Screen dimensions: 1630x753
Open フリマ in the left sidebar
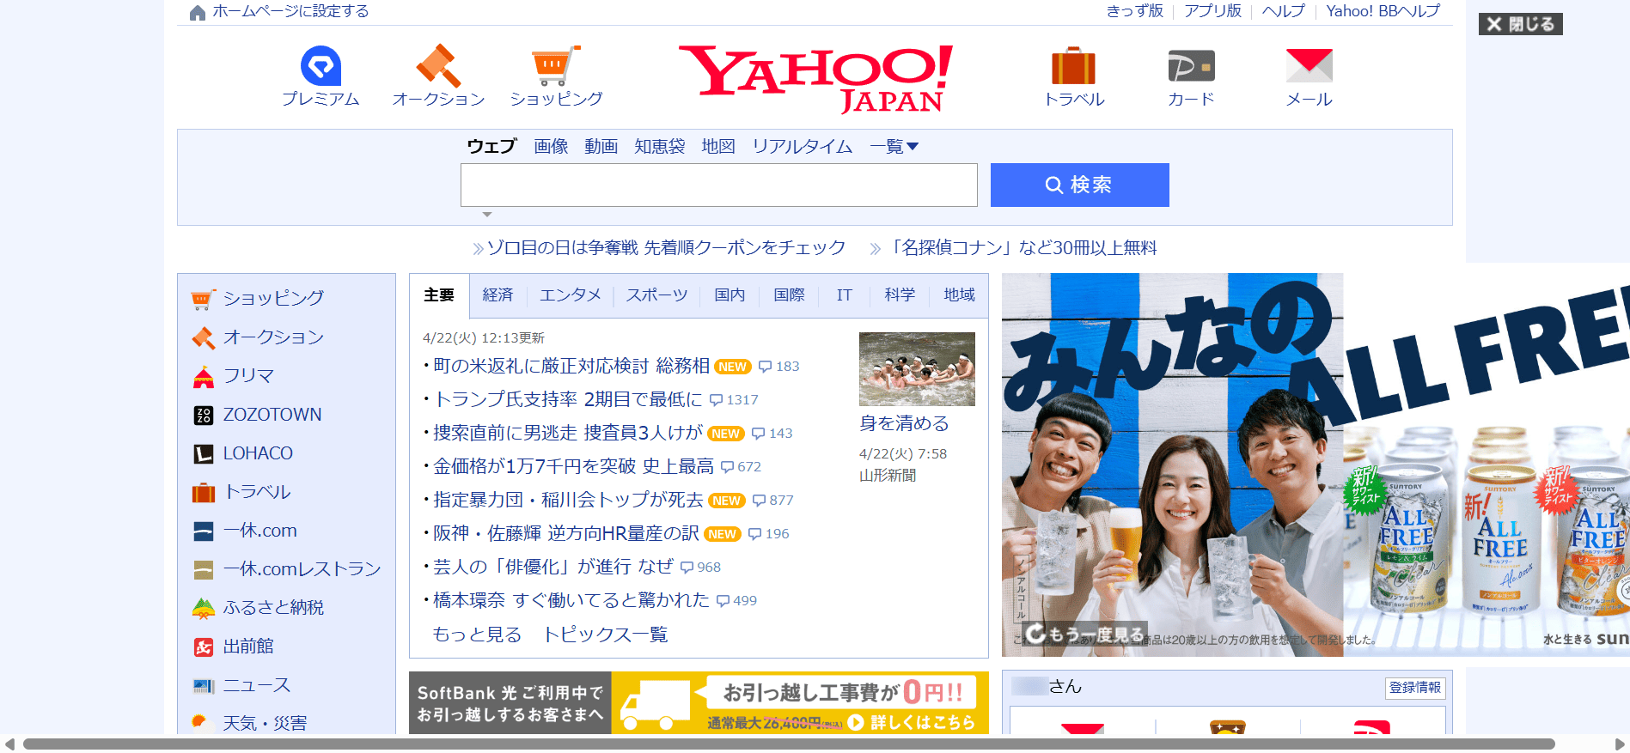point(248,375)
